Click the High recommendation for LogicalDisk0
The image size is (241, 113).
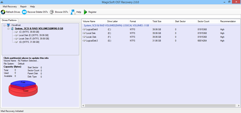pyautogui.click(x=222, y=29)
